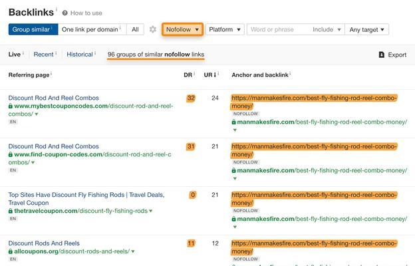Screen dimensions: 415x266
Task: Open manmakesfire.com target link in thetravelcoupon row
Action: 322,219
